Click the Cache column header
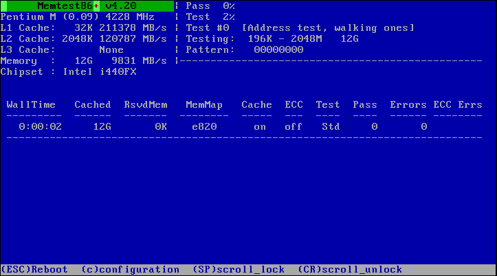The height and width of the screenshot is (276, 497). point(256,105)
